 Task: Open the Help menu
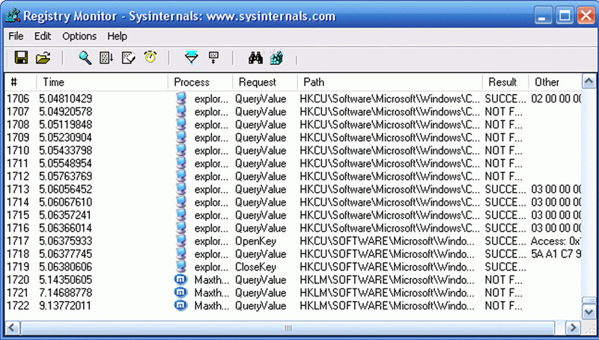[117, 36]
